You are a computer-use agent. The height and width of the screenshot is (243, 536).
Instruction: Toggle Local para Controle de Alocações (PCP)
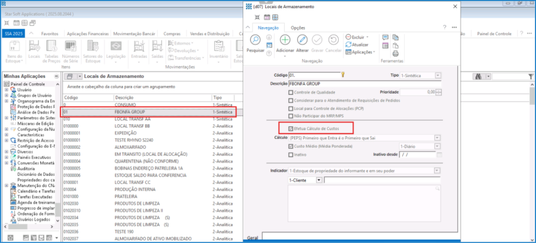[x=291, y=109]
